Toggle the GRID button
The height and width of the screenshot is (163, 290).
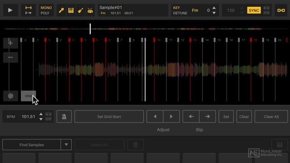point(28,96)
